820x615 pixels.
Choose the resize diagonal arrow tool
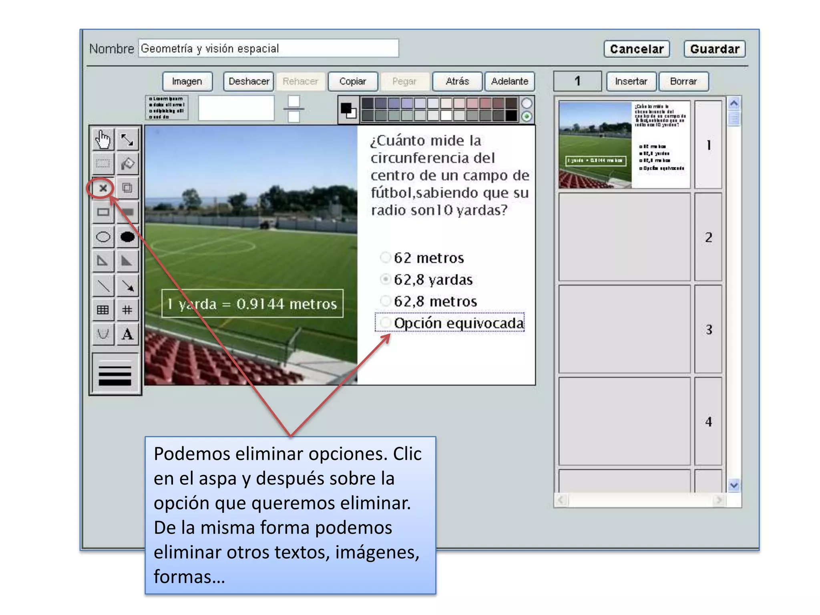[x=127, y=140]
